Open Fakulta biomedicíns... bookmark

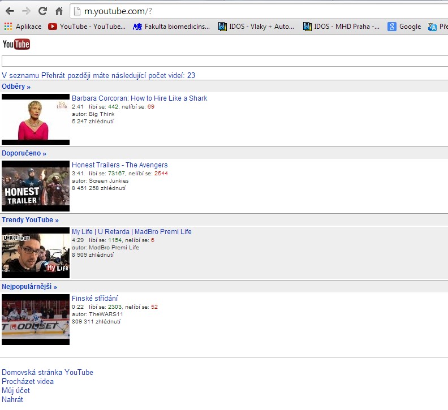(x=171, y=27)
